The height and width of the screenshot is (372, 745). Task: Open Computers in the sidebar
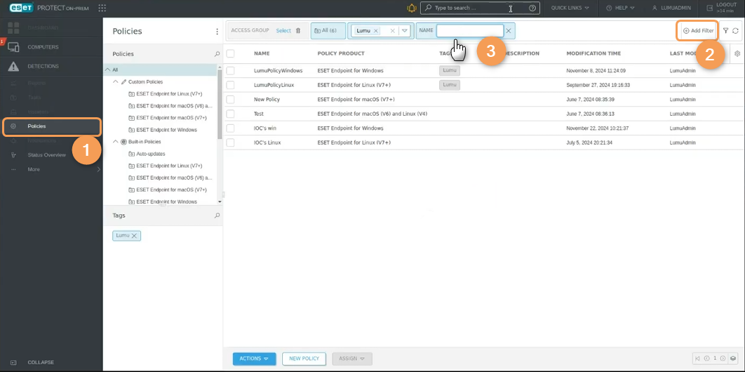pyautogui.click(x=43, y=47)
